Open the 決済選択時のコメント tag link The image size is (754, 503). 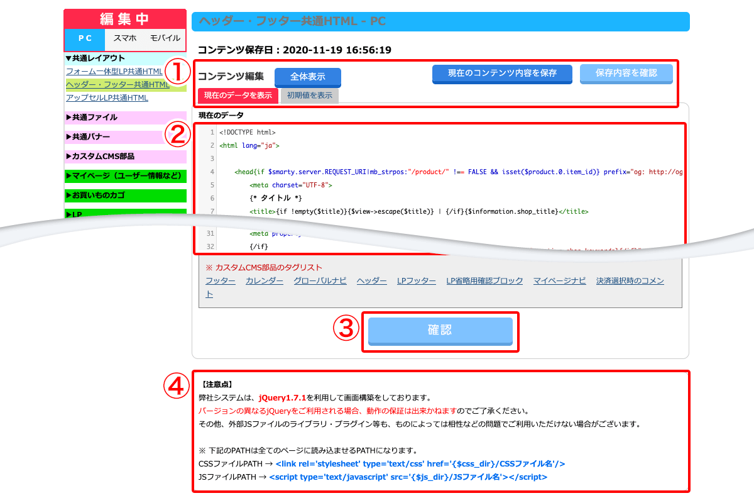[630, 281]
